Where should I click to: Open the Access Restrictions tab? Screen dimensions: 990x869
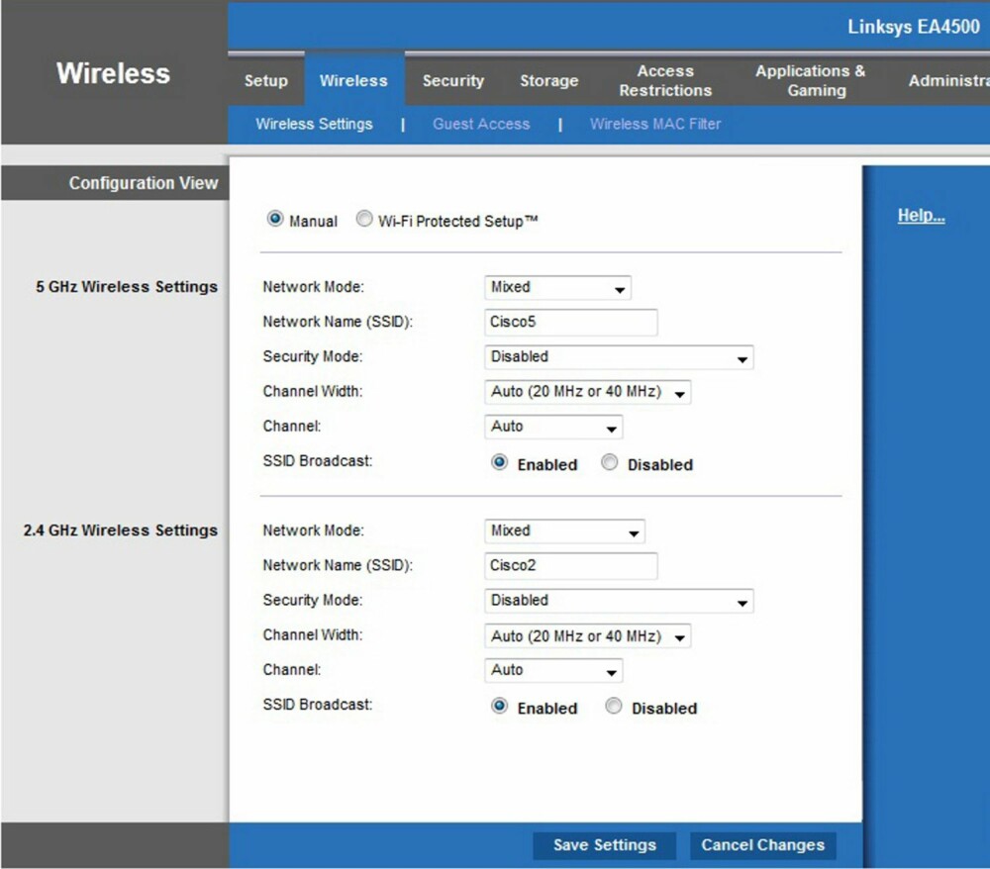click(x=665, y=81)
